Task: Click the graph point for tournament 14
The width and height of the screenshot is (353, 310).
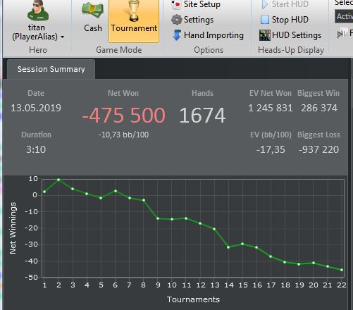Action: 228,247
